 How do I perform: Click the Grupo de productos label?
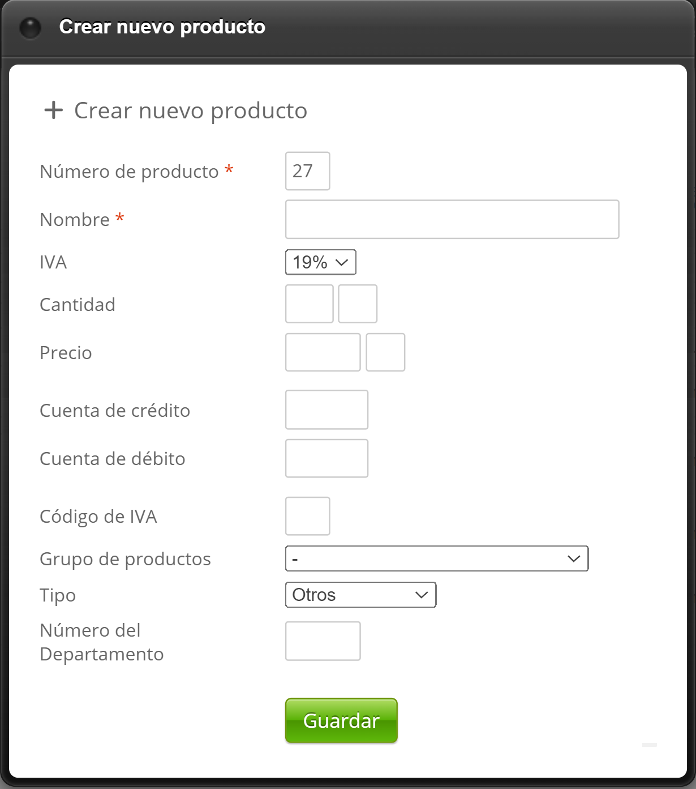125,559
